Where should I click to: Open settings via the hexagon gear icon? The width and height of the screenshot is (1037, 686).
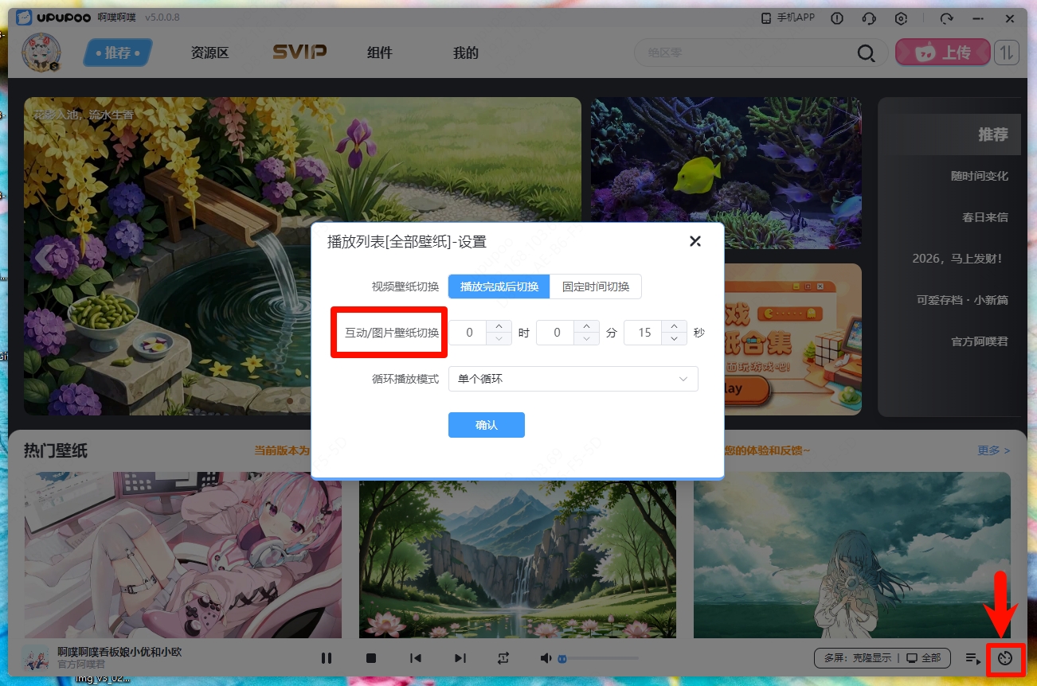coord(901,18)
